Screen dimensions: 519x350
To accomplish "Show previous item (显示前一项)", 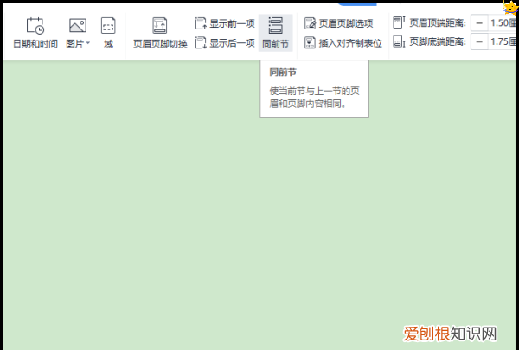I will click(225, 23).
